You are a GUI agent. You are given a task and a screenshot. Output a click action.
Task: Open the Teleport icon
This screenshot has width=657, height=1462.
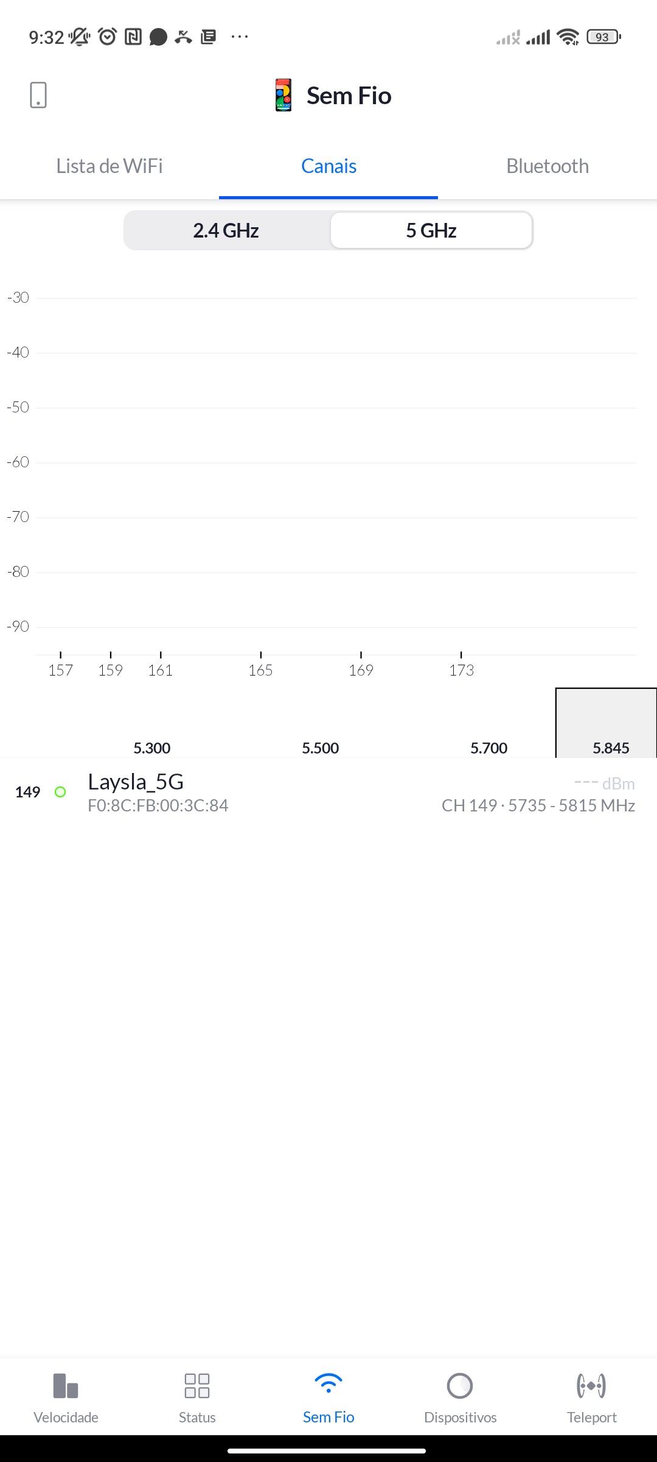click(x=591, y=1385)
